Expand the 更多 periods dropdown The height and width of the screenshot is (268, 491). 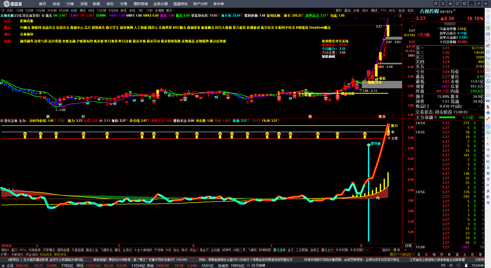(x=170, y=10)
